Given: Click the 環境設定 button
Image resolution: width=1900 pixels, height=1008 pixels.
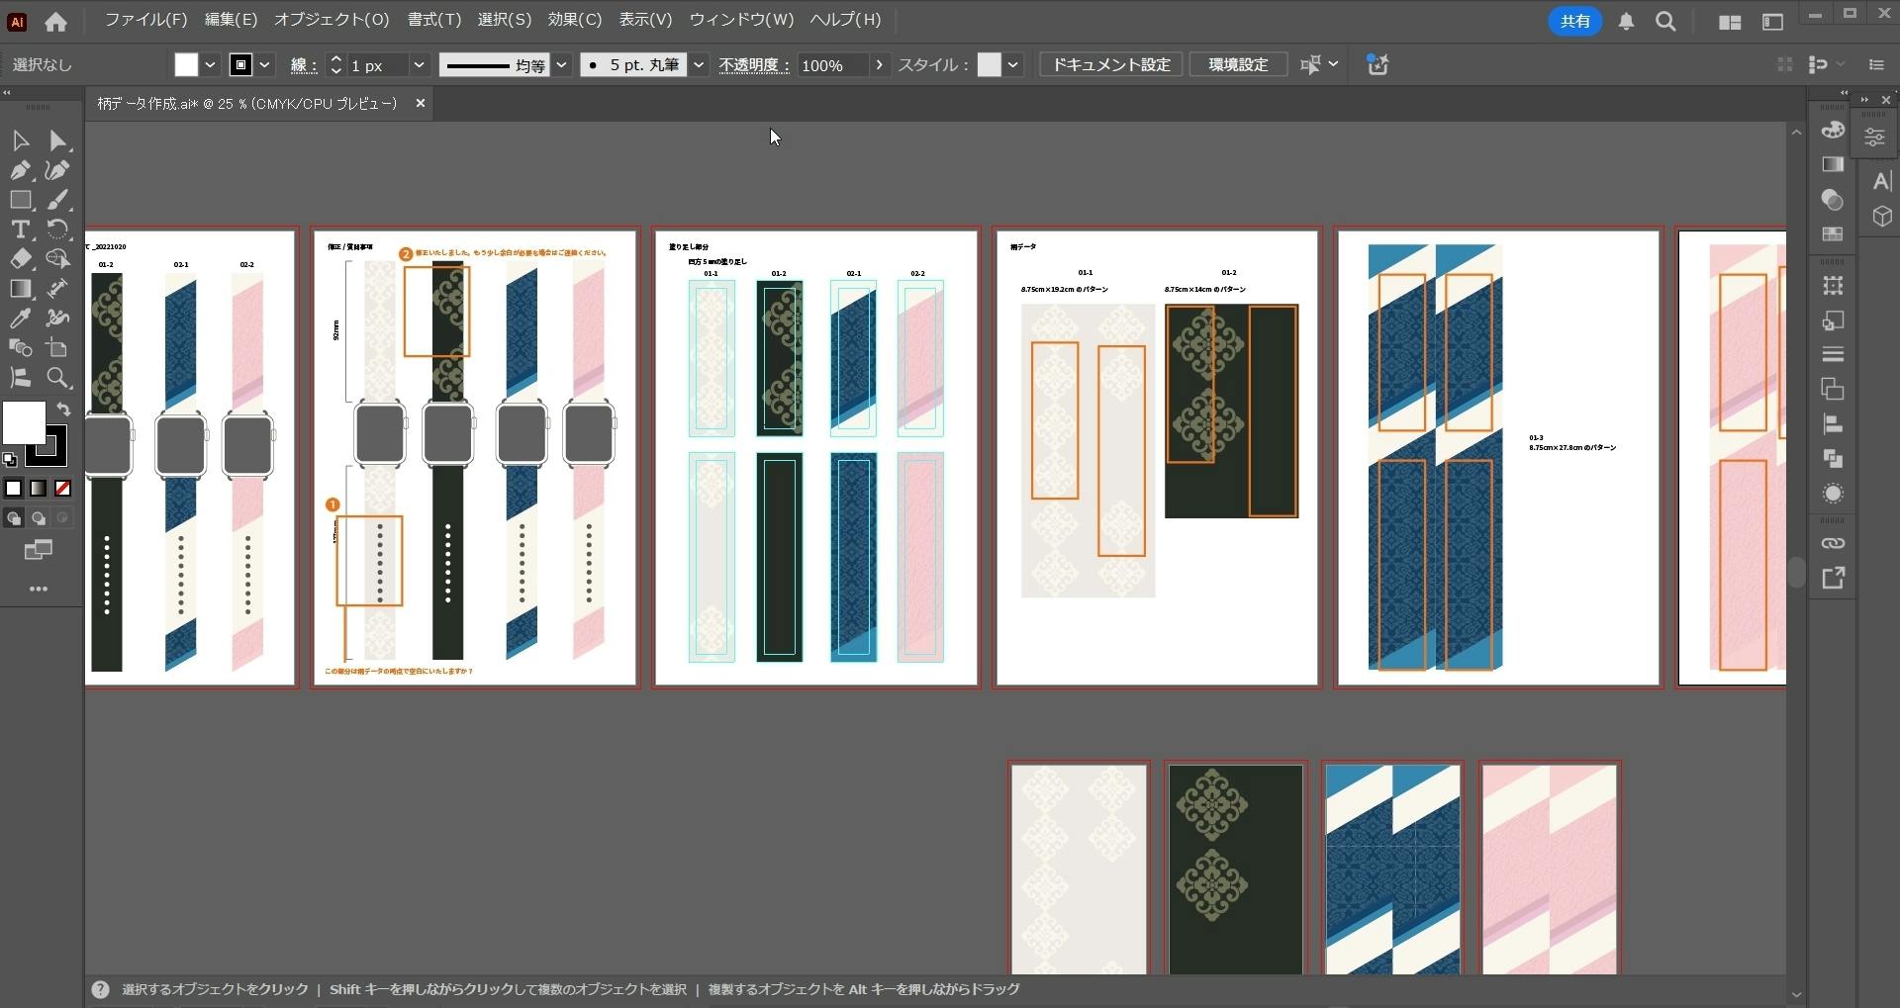Looking at the screenshot, I should [1238, 65].
